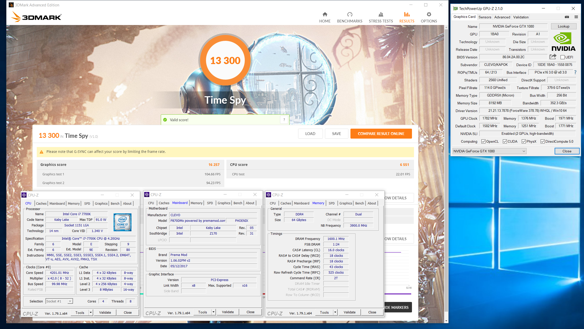
Task: Go to 3DMark Home icon
Action: point(325,14)
